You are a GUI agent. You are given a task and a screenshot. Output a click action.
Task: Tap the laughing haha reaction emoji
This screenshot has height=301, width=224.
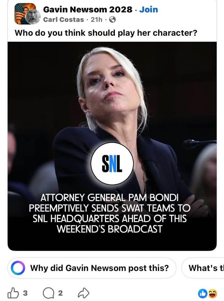[212, 293]
